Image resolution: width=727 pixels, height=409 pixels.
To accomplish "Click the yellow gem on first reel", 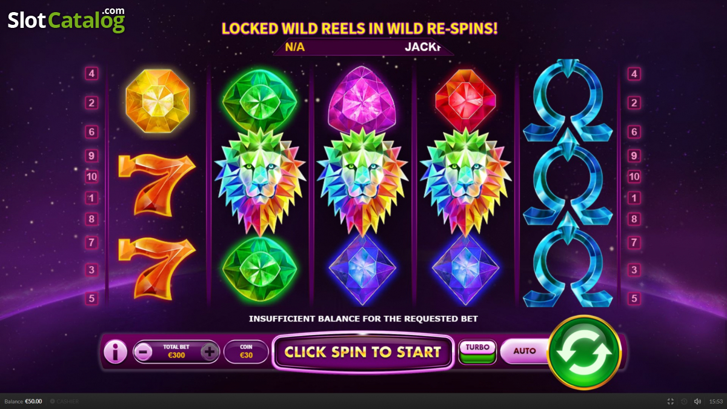I will point(158,101).
